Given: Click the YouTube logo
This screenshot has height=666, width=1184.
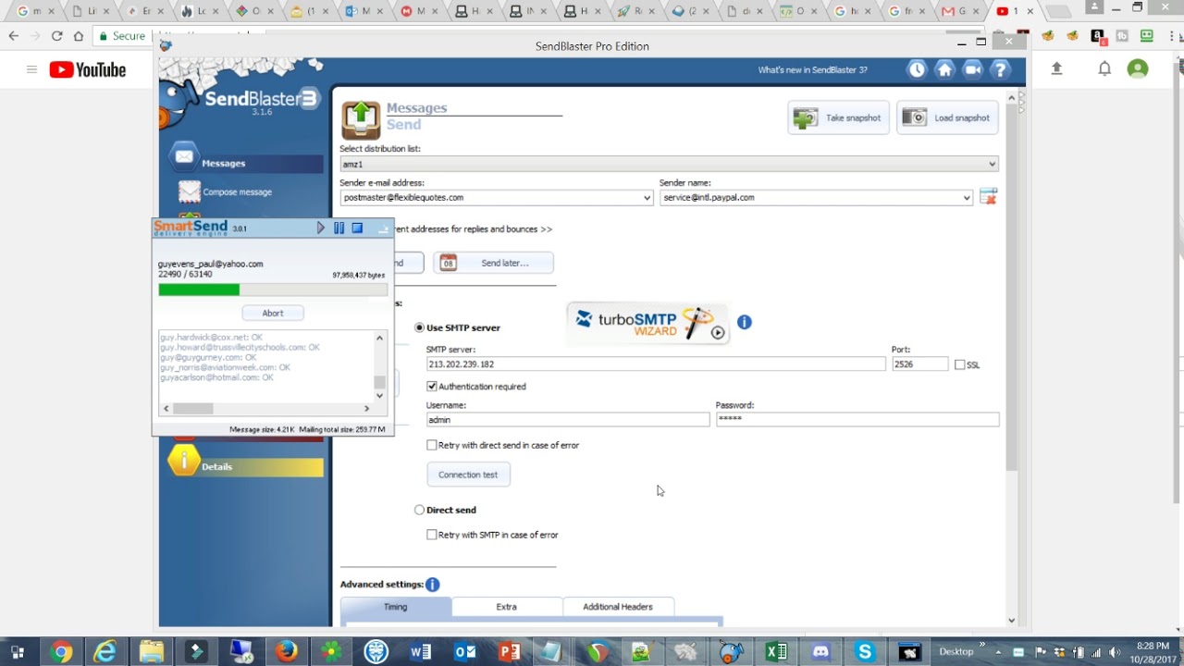Looking at the screenshot, I should pos(88,69).
